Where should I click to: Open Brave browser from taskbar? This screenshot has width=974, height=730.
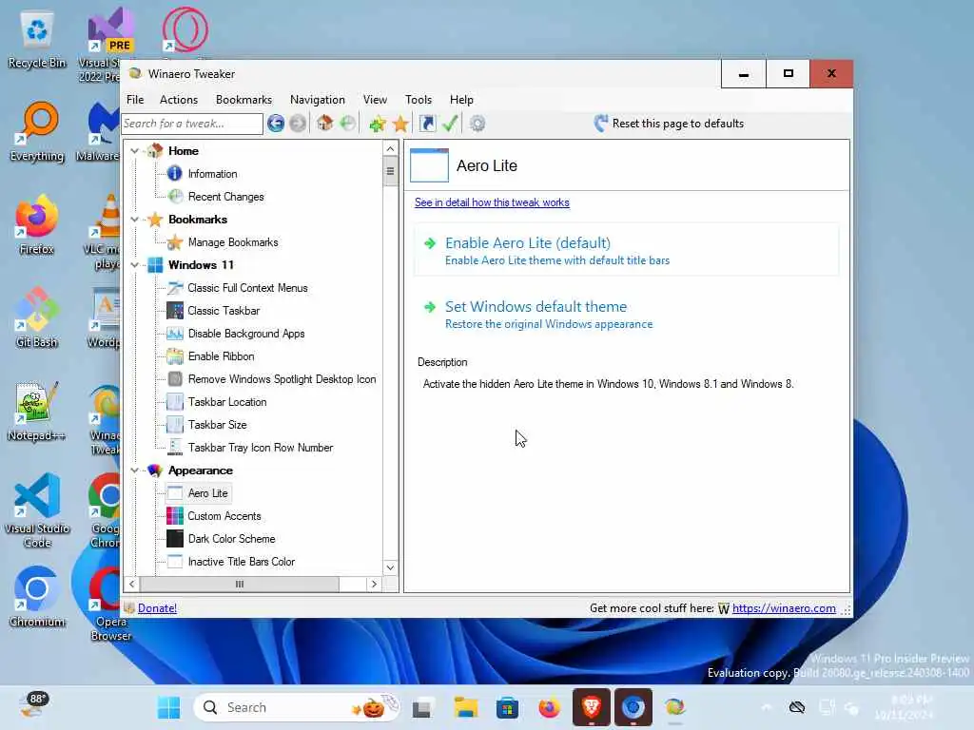pos(592,707)
